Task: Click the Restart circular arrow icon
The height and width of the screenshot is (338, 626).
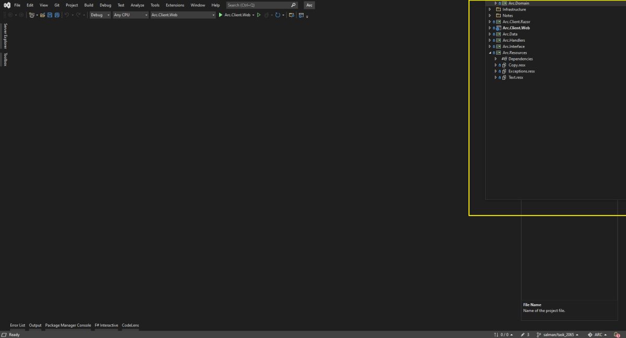Action: [x=278, y=15]
